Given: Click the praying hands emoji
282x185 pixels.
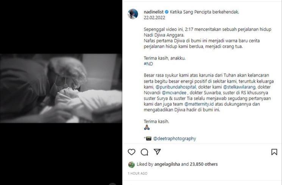Looking at the screenshot, I should pos(147,127).
